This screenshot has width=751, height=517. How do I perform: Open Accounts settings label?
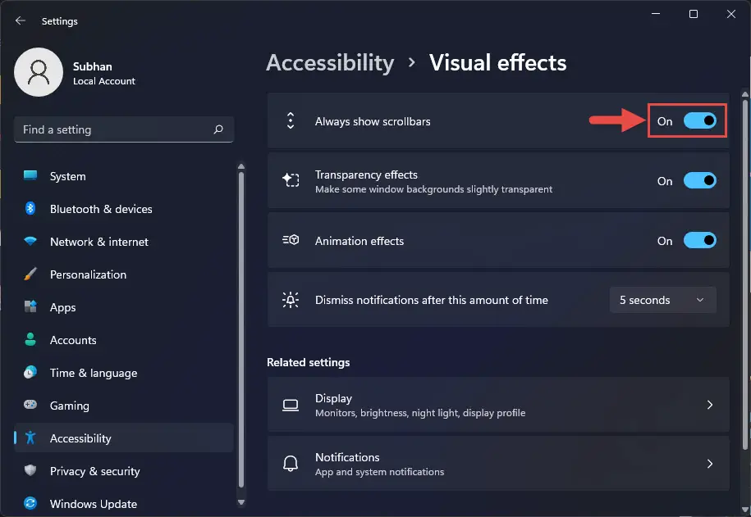click(x=73, y=340)
